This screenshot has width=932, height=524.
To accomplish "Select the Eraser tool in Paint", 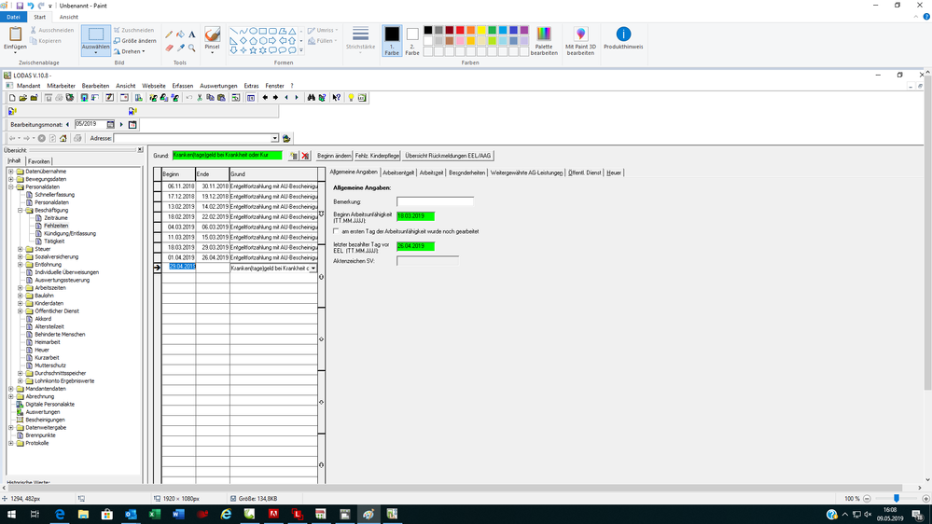I will pyautogui.click(x=170, y=48).
